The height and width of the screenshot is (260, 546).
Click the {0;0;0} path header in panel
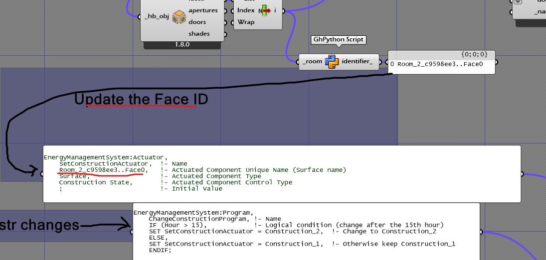pyautogui.click(x=474, y=54)
